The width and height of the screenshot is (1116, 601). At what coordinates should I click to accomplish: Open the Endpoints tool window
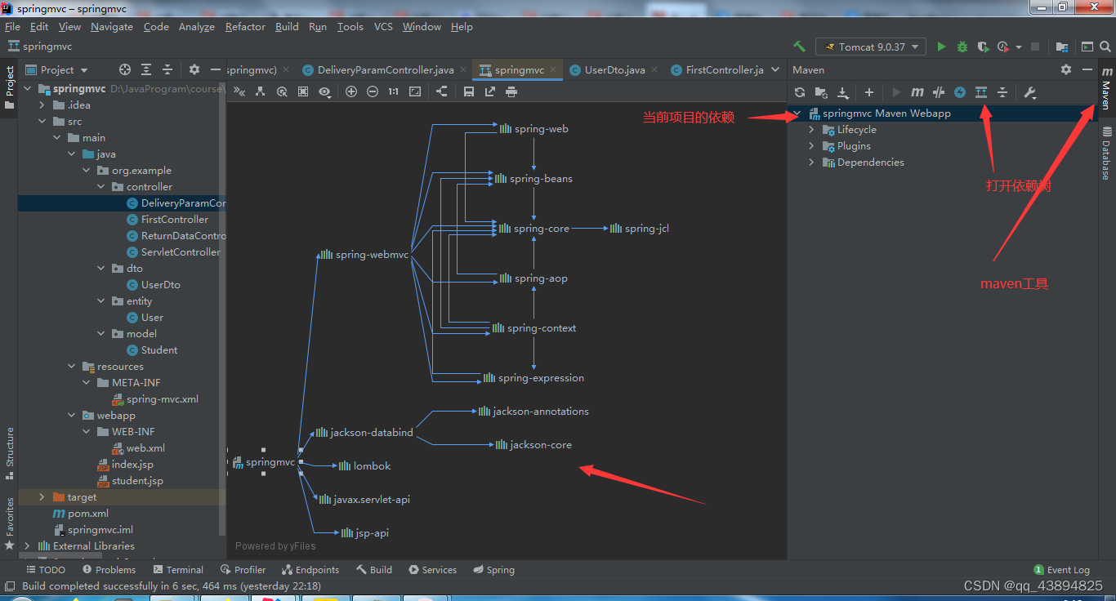[310, 570]
